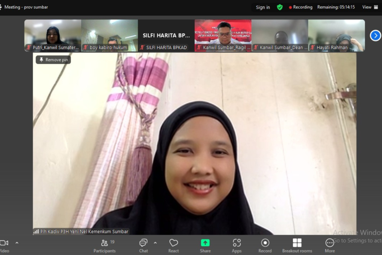382x255 pixels.
Task: Expand chat options arrow next to Chat
Action: (x=155, y=243)
